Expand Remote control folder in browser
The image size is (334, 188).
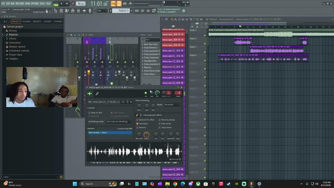point(17,47)
